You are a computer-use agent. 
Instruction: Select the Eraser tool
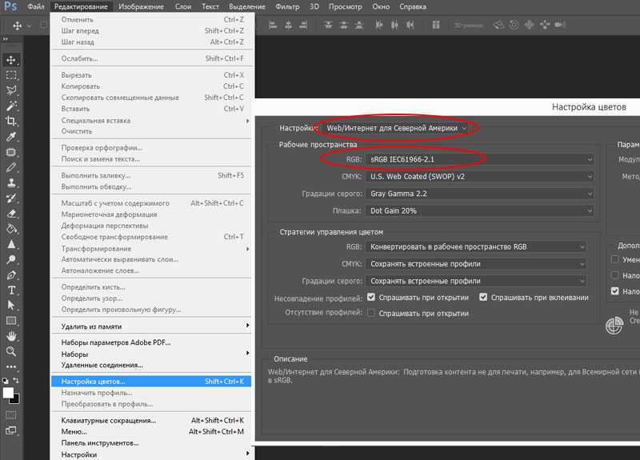pos(11,214)
